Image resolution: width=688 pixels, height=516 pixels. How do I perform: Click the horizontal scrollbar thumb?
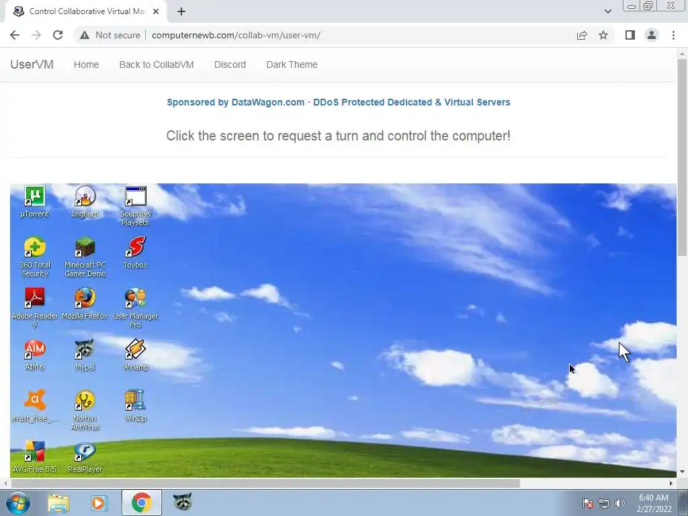coord(265,484)
